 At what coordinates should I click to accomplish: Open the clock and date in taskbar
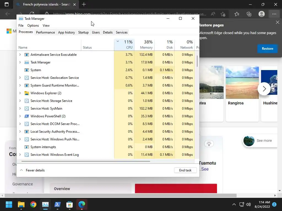pyautogui.click(x=262, y=204)
